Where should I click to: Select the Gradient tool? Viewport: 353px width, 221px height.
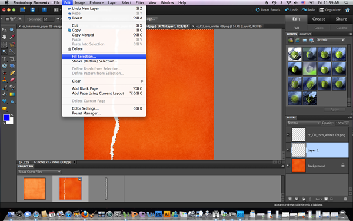[x=12, y=94]
